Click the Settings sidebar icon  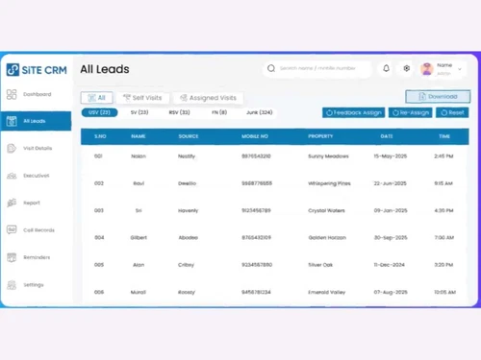(x=12, y=285)
